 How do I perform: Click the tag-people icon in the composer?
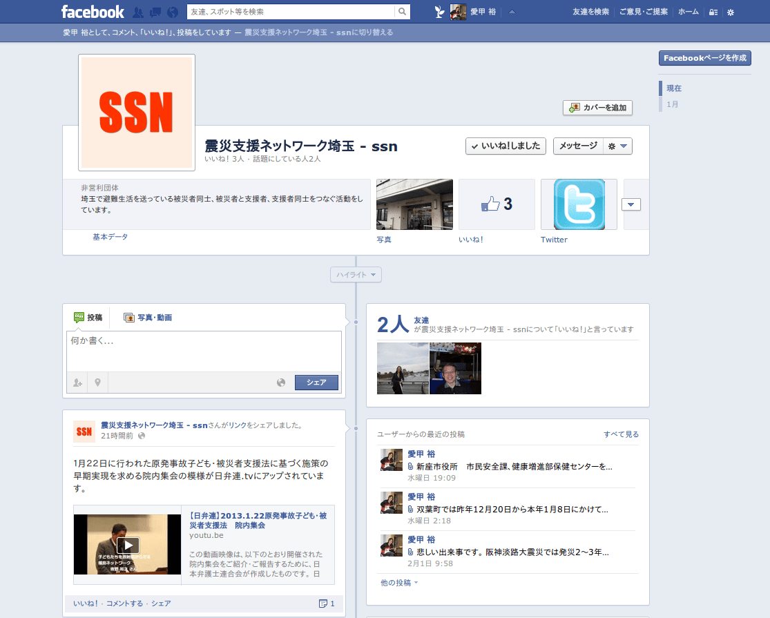pyautogui.click(x=77, y=383)
